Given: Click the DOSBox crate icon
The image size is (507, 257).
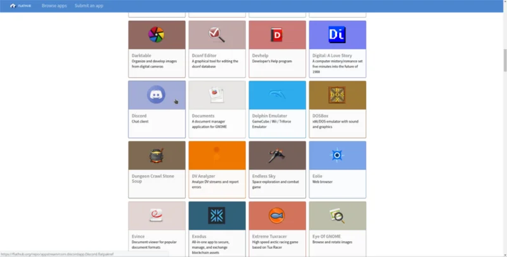Looking at the screenshot, I should [337, 95].
